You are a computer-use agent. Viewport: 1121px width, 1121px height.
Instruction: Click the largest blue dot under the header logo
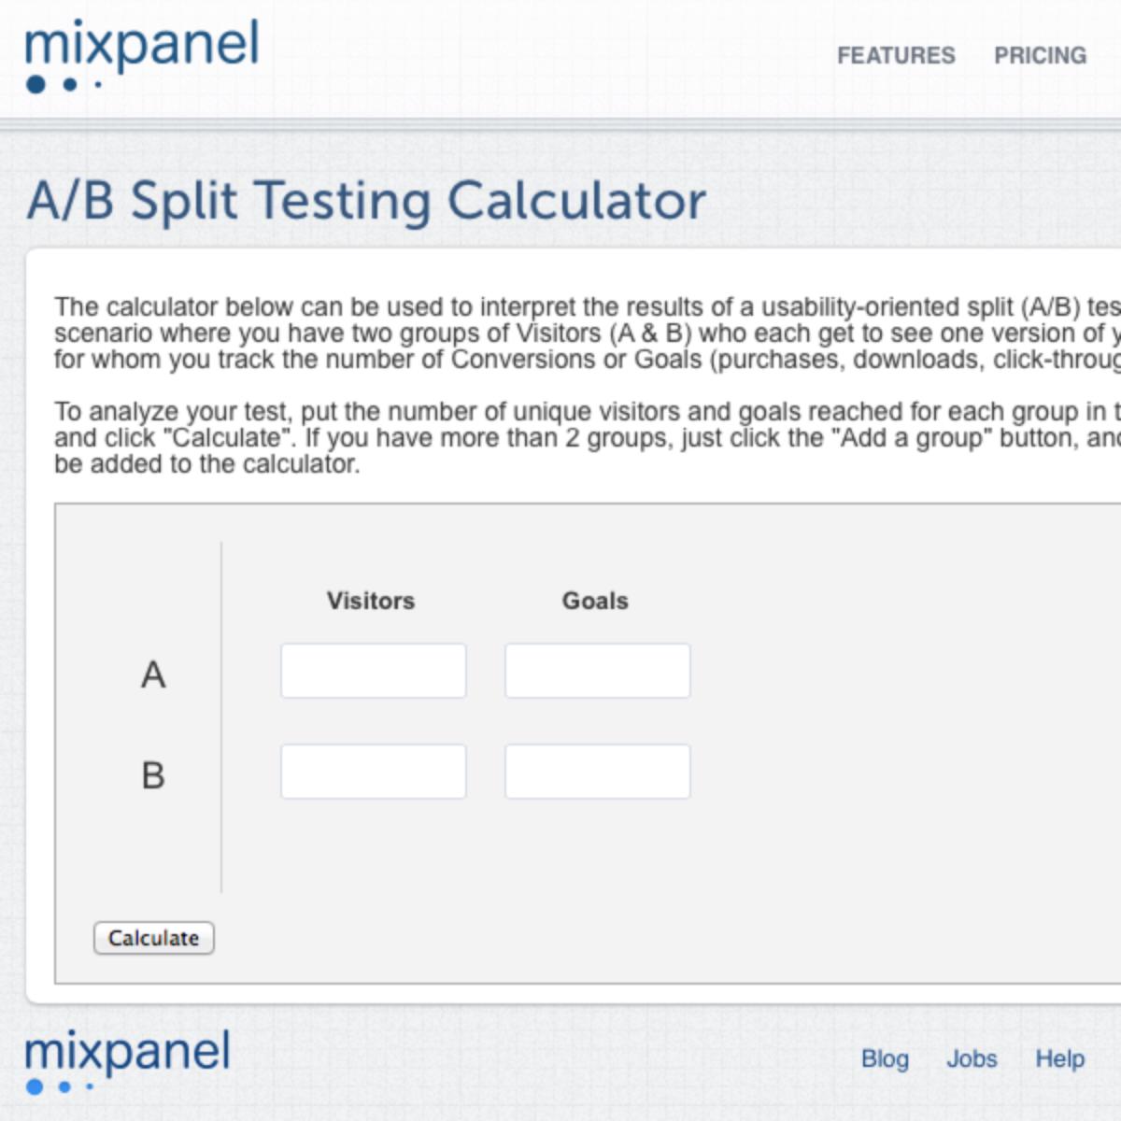click(x=35, y=83)
